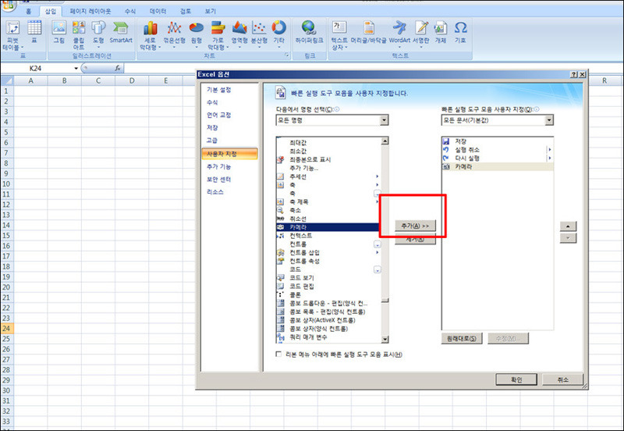Open the 다음에서 명령 선택 dropdown
Viewport: 624px width, 431px height.
(x=384, y=120)
